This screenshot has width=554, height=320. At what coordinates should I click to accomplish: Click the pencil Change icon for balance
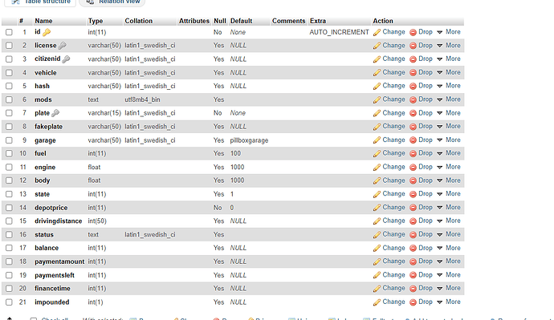pyautogui.click(x=377, y=248)
